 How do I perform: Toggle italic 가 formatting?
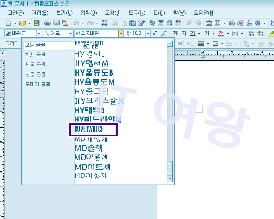(184, 33)
